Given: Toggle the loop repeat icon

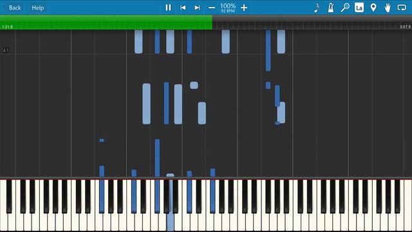Looking at the screenshot, I should (402, 8).
